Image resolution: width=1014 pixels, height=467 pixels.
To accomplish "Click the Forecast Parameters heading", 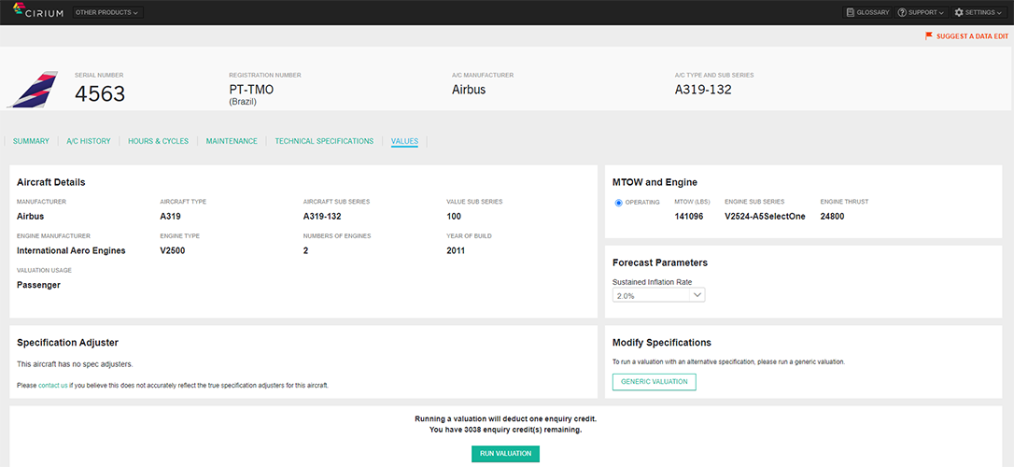I will 659,262.
